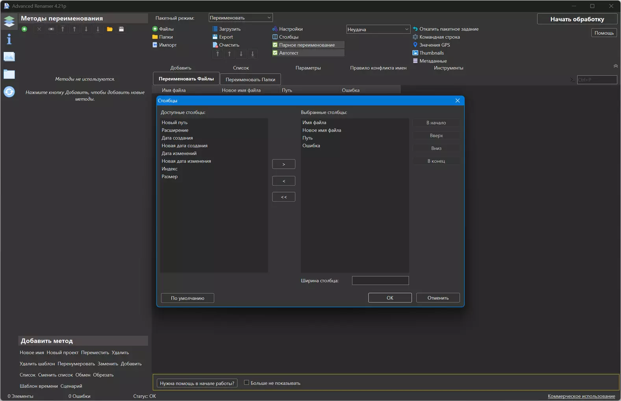
Task: Select Дата создания in available columns
Action: [214, 138]
